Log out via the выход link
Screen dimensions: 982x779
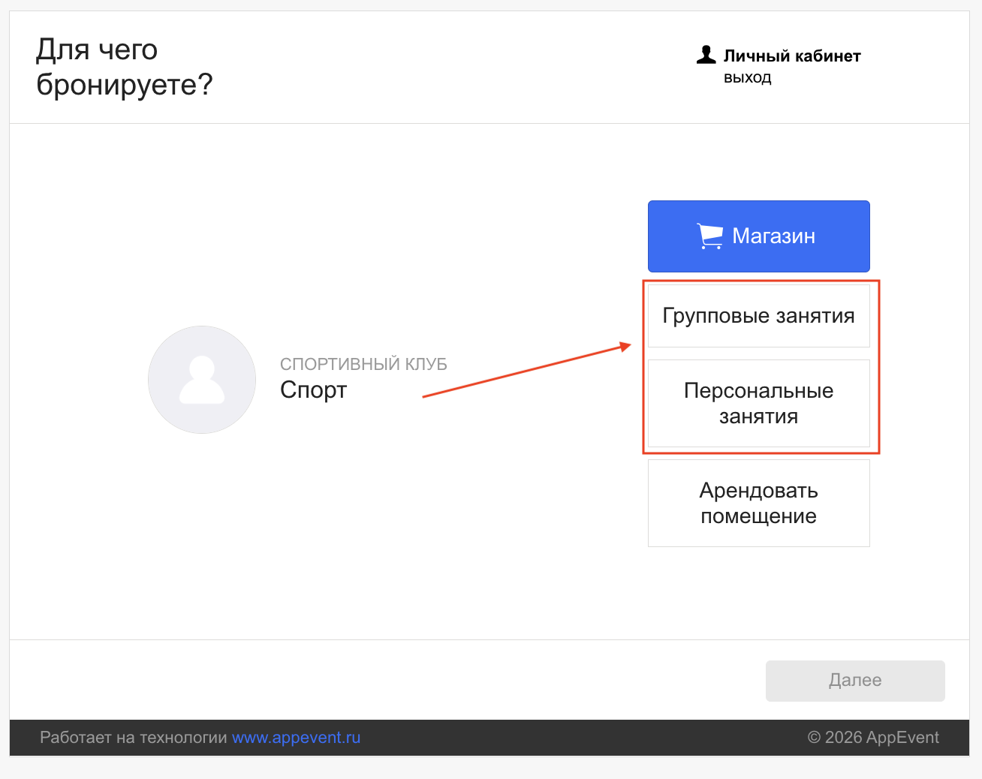click(x=747, y=77)
